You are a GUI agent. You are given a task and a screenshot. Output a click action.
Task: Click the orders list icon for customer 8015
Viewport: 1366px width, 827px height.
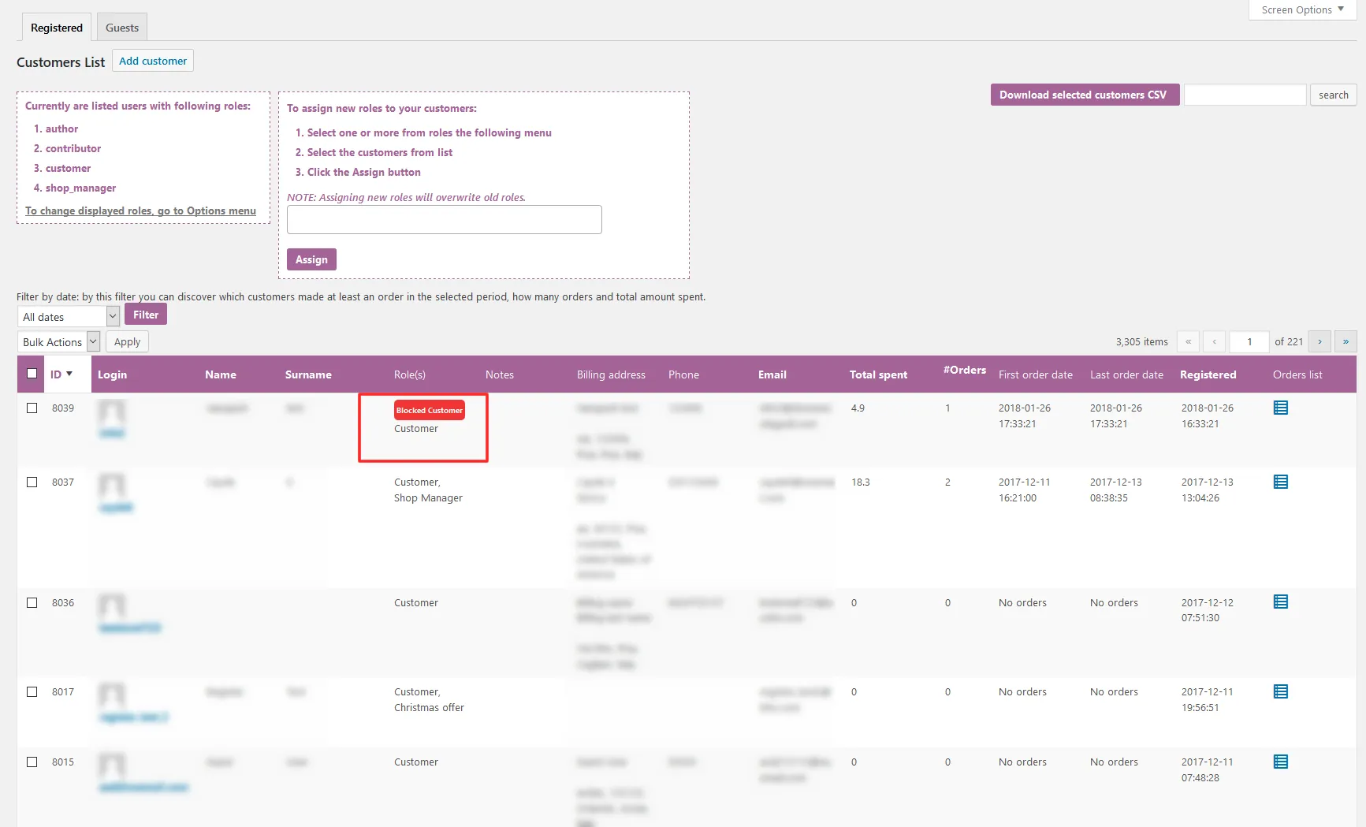click(x=1282, y=762)
